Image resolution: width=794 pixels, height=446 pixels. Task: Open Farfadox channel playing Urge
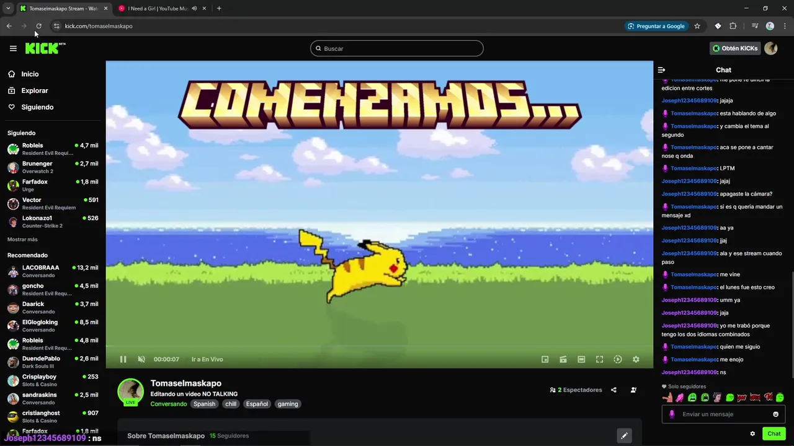pyautogui.click(x=53, y=185)
